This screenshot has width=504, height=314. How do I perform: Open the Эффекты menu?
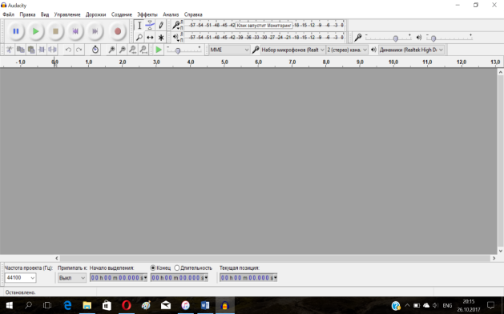pos(147,14)
